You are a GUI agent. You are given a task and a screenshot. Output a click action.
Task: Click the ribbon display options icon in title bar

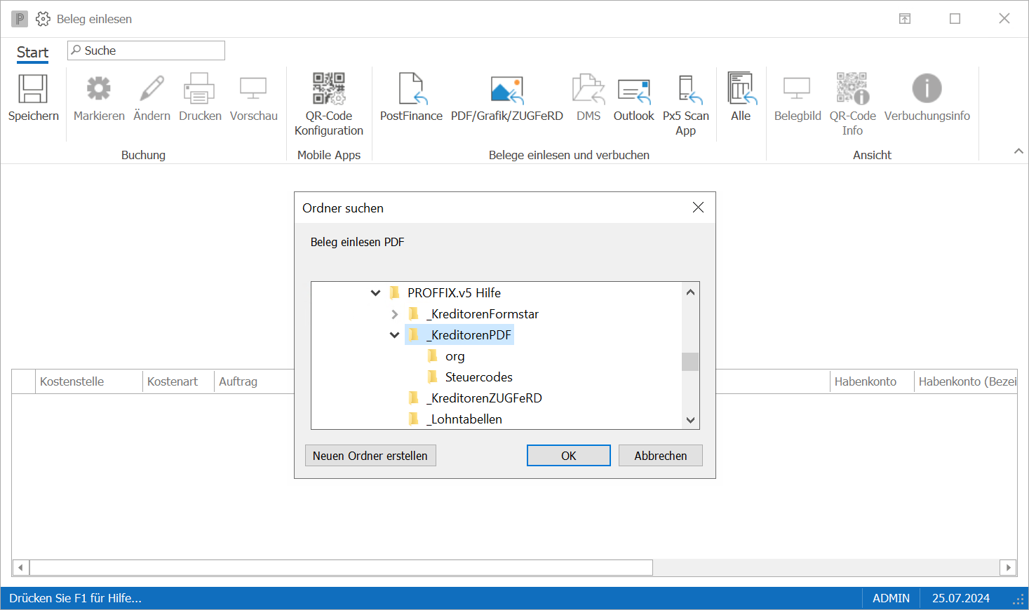pos(905,19)
